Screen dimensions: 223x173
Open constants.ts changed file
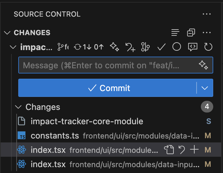[55, 136]
